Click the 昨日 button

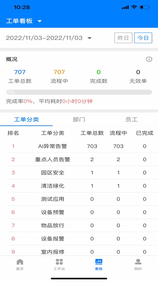click(123, 38)
